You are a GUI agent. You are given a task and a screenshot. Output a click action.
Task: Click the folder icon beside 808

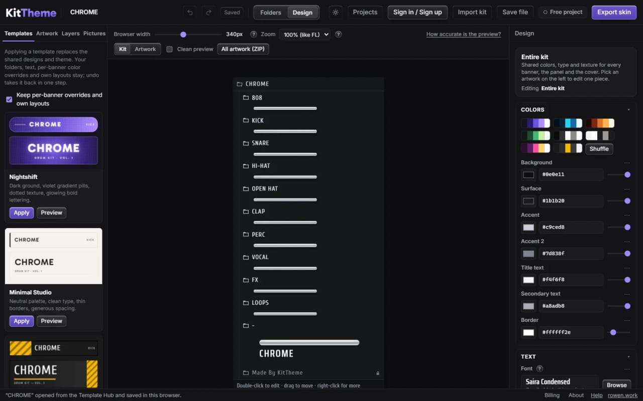point(246,98)
